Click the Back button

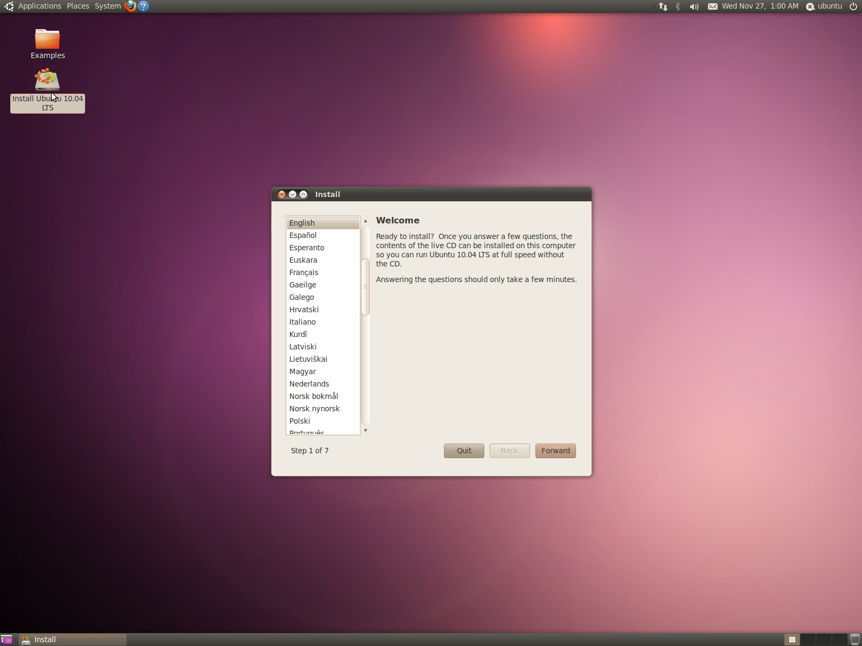click(x=510, y=451)
